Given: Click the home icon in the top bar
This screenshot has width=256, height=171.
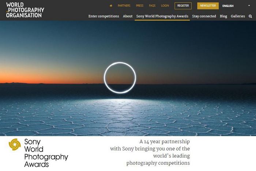Looking at the screenshot, I should 111,6.
